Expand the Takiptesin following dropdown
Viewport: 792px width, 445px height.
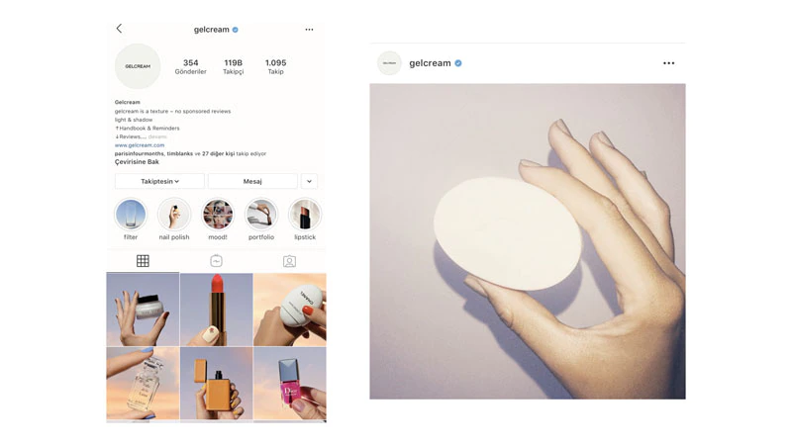tap(159, 181)
